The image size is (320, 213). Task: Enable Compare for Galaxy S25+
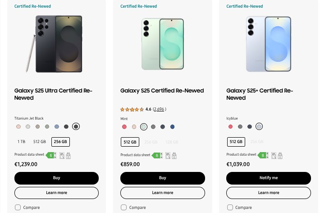pyautogui.click(x=230, y=208)
